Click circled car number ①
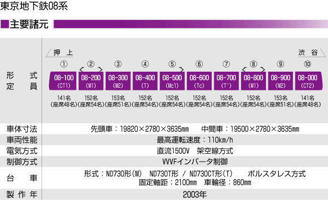The image size is (328, 200). (x=64, y=64)
